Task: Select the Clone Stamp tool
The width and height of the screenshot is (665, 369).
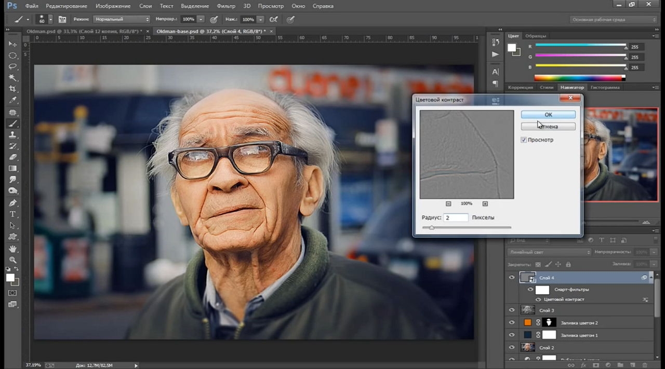Action: [x=13, y=135]
